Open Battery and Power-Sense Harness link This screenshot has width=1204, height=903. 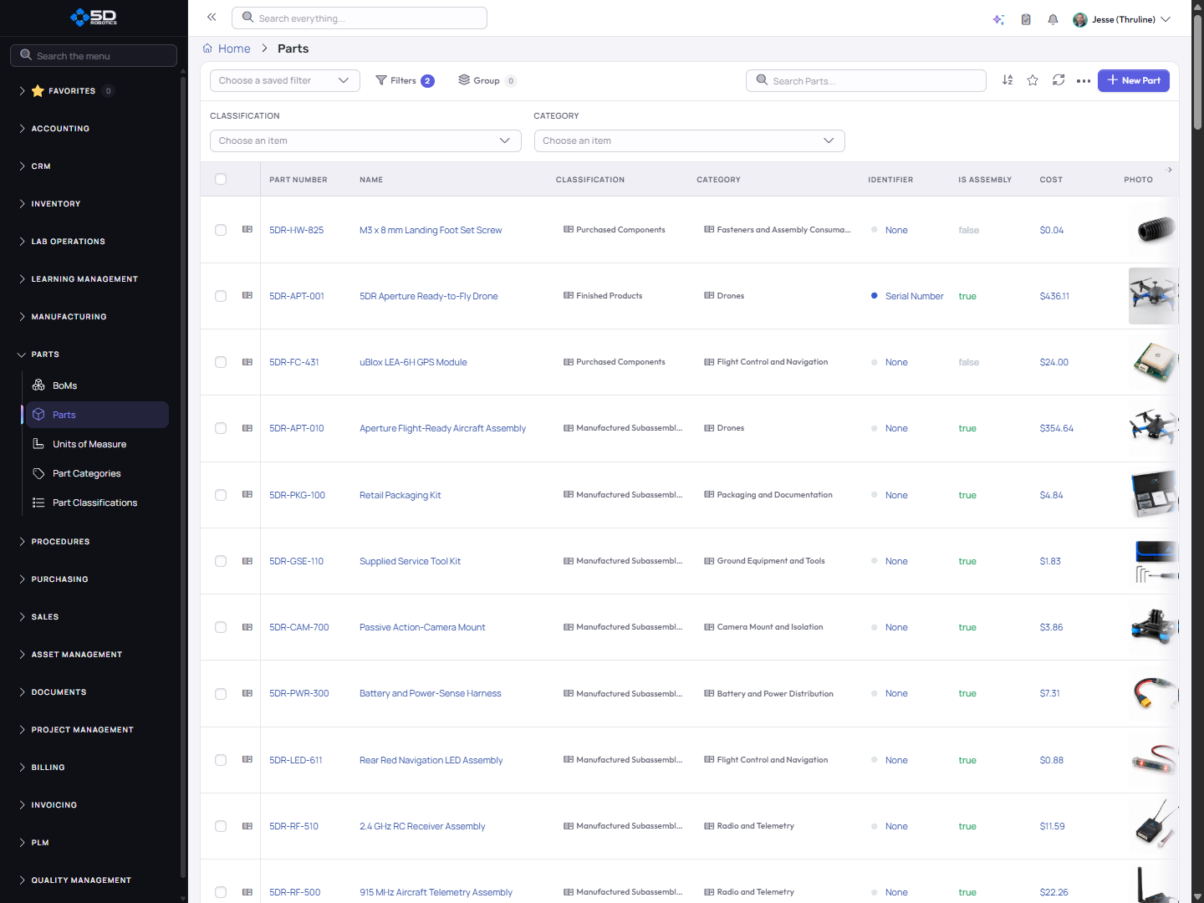click(431, 693)
